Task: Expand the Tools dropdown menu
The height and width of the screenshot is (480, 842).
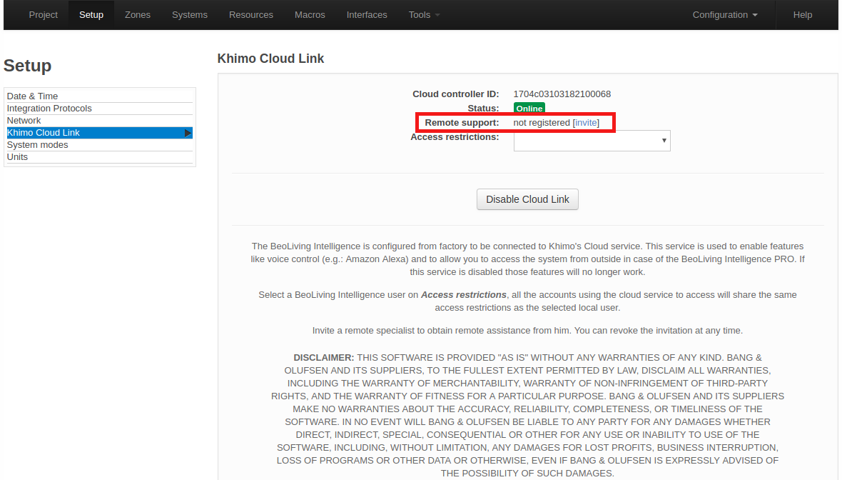Action: click(424, 15)
